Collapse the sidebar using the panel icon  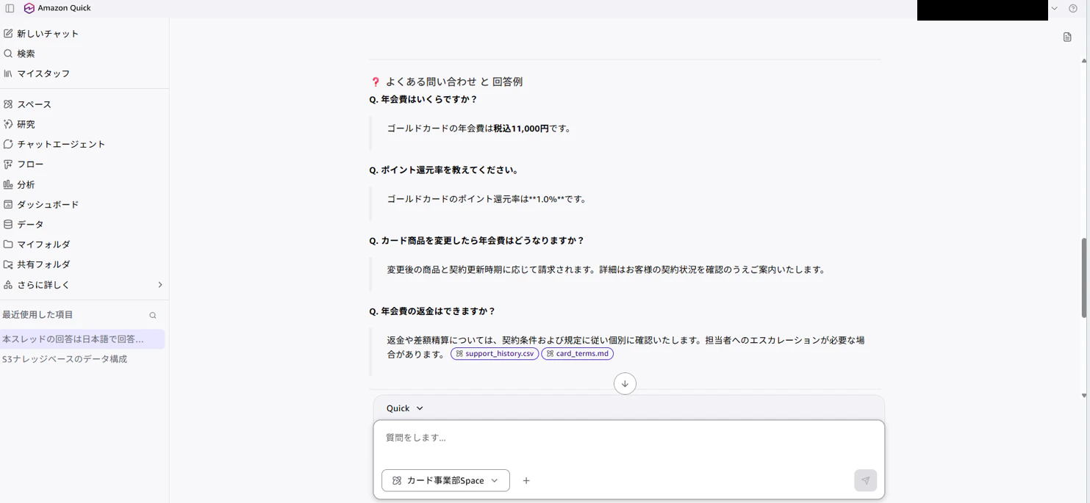pos(10,9)
